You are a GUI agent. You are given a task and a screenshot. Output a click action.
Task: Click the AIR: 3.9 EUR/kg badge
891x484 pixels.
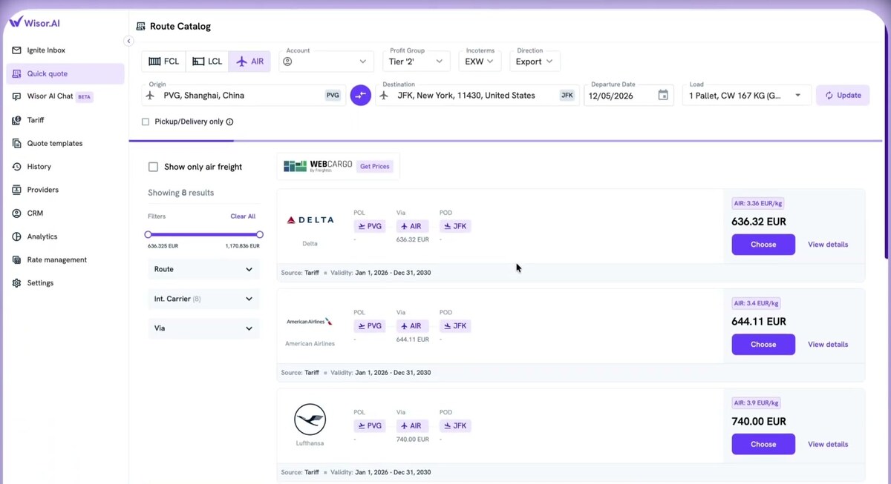[756, 403]
